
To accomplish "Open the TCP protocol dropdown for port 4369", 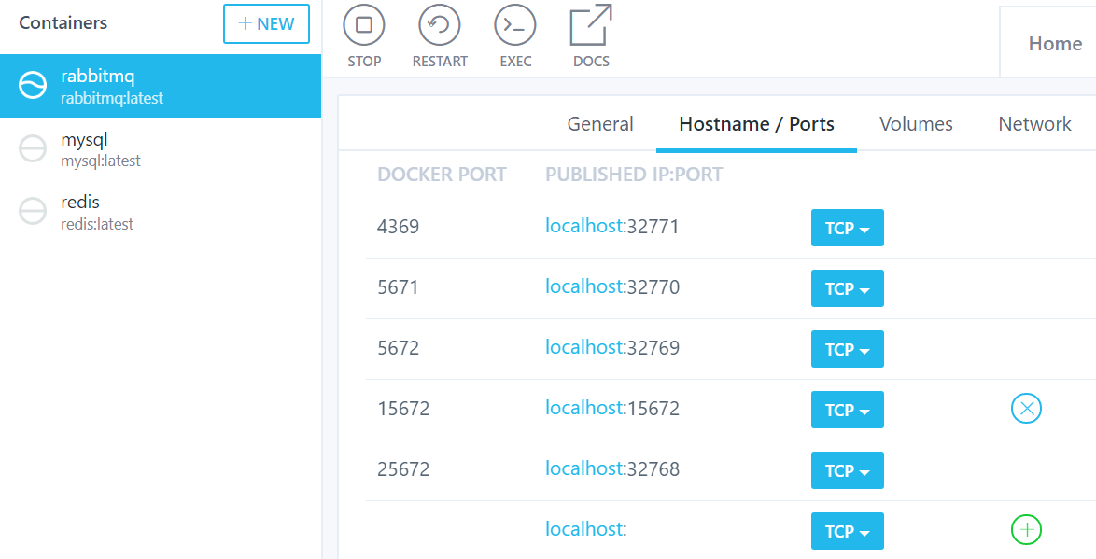I will click(x=847, y=227).
